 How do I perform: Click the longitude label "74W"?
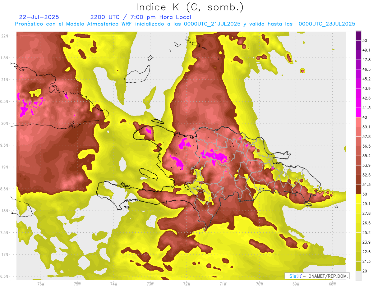113,284
